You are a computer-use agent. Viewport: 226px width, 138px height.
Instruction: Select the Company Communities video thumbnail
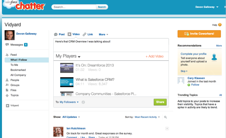point(67,94)
